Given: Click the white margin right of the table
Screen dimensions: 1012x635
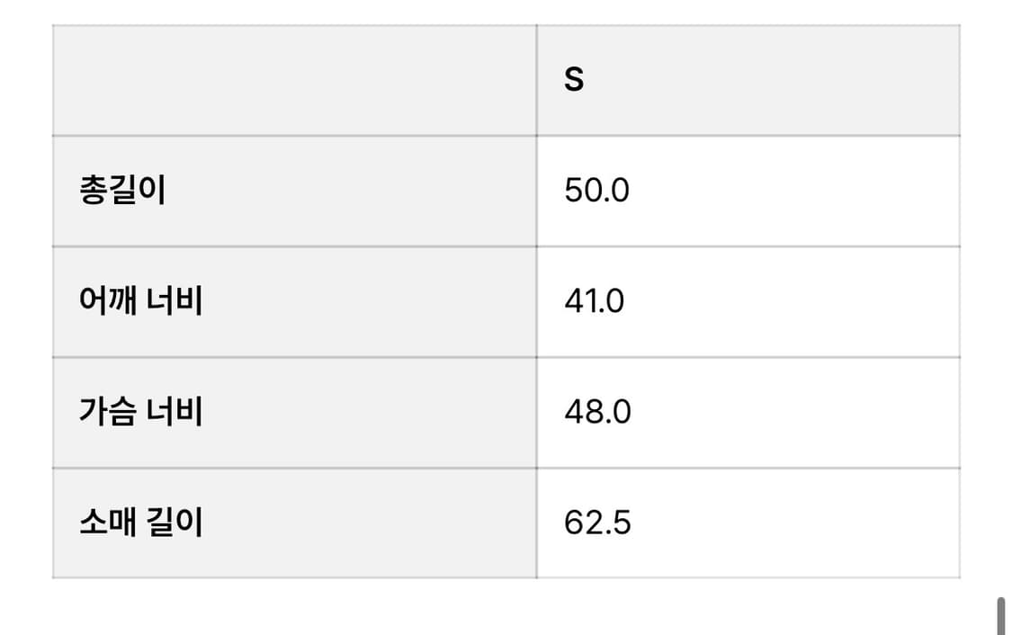Looking at the screenshot, I should pyautogui.click(x=985, y=301).
